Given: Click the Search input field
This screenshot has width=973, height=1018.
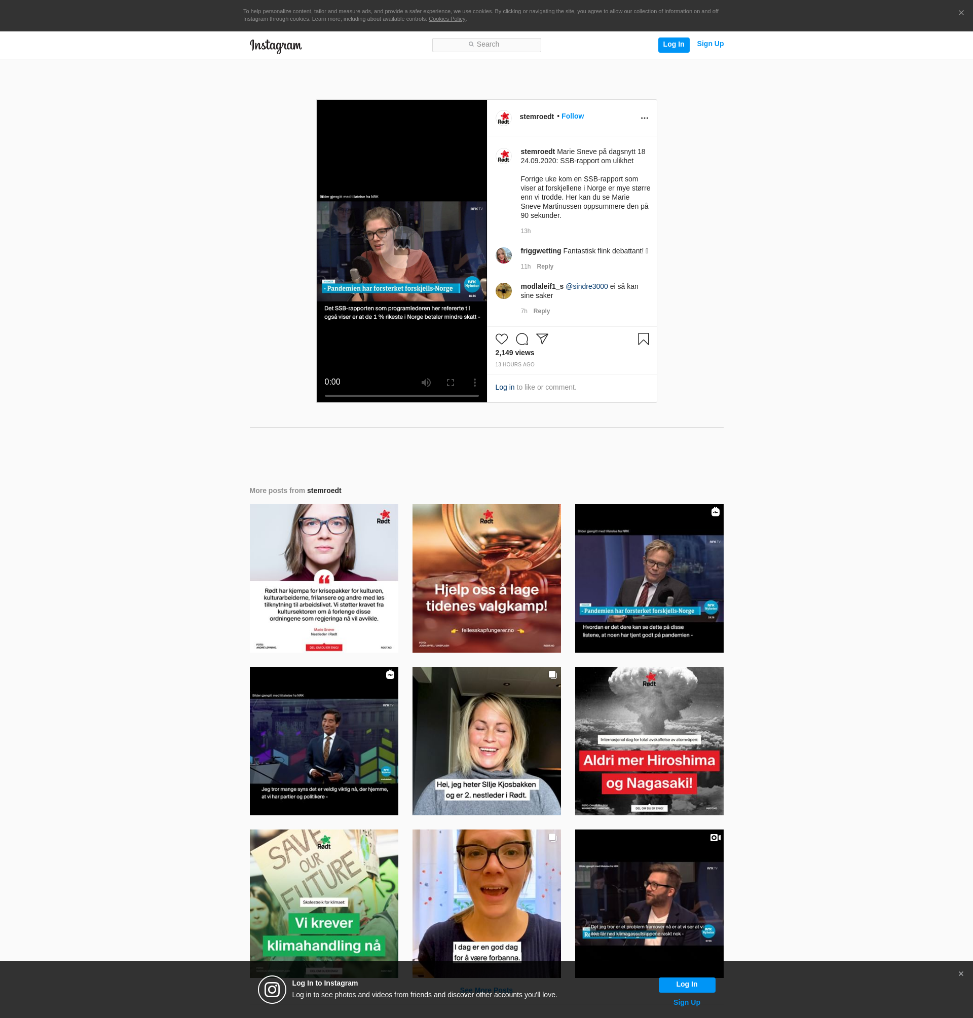Looking at the screenshot, I should 486,45.
